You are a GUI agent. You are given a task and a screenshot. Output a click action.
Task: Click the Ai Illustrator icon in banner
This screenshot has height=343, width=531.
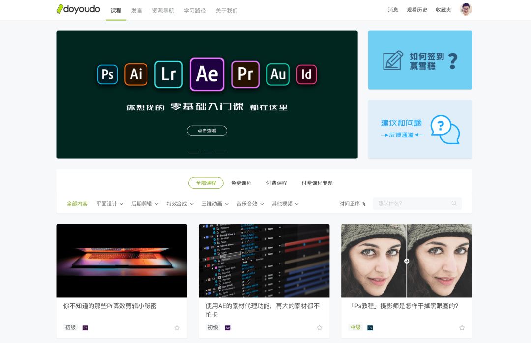click(136, 75)
